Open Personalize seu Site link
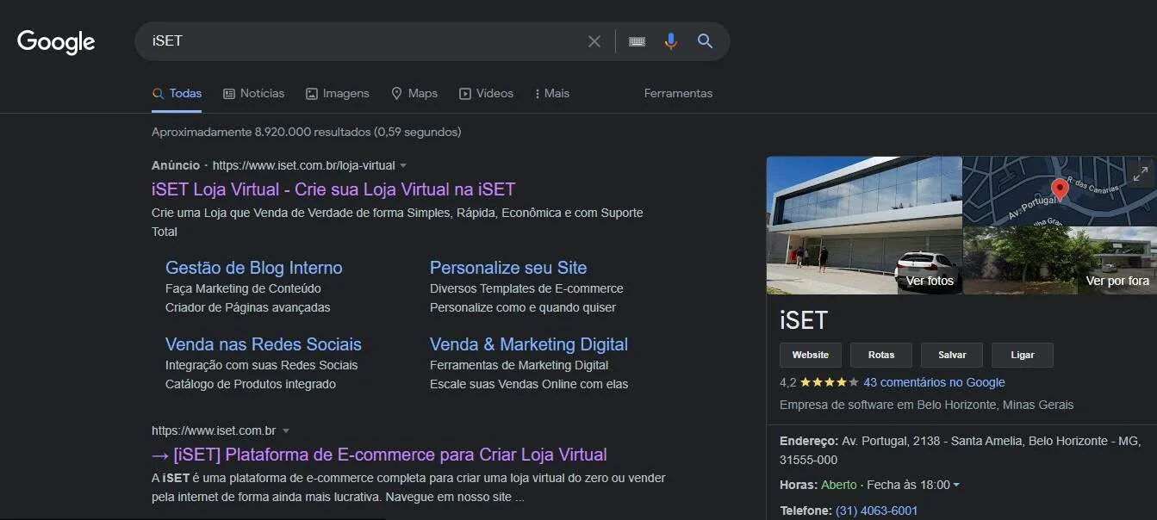The height and width of the screenshot is (520, 1157). click(508, 268)
